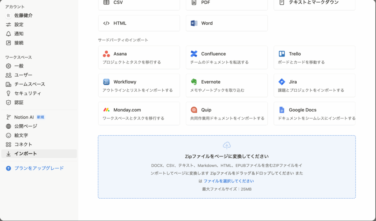Select the チームスペース sidebar item
This screenshot has height=221, width=376.
[x=29, y=84]
